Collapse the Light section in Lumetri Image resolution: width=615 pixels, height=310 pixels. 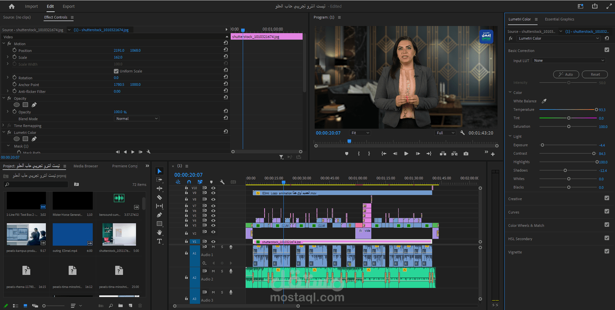[510, 136]
